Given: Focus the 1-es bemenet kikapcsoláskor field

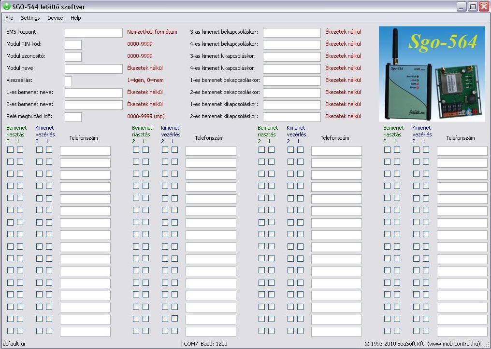Looking at the screenshot, I should point(292,105).
